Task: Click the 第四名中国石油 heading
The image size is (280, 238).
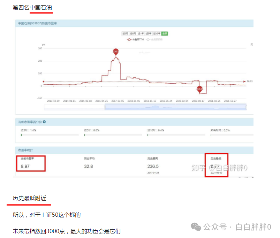Action: click(32, 8)
